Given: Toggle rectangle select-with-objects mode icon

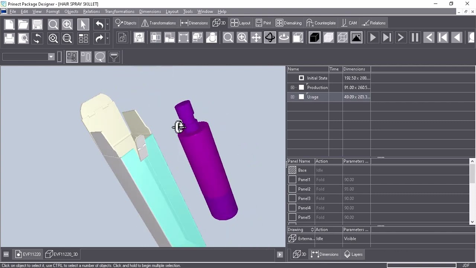Looking at the screenshot, I should [x=72, y=57].
